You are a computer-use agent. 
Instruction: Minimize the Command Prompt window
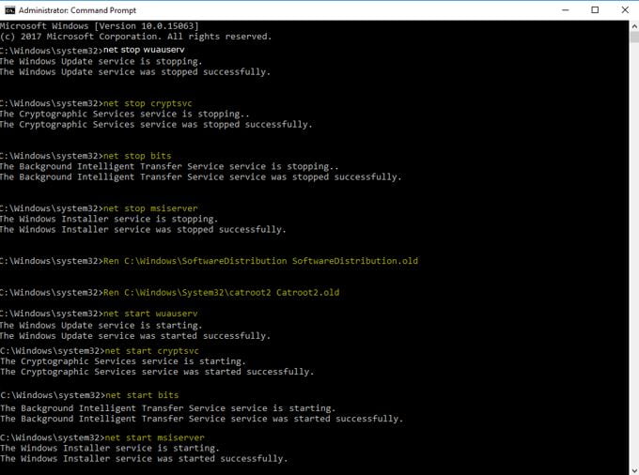(566, 10)
